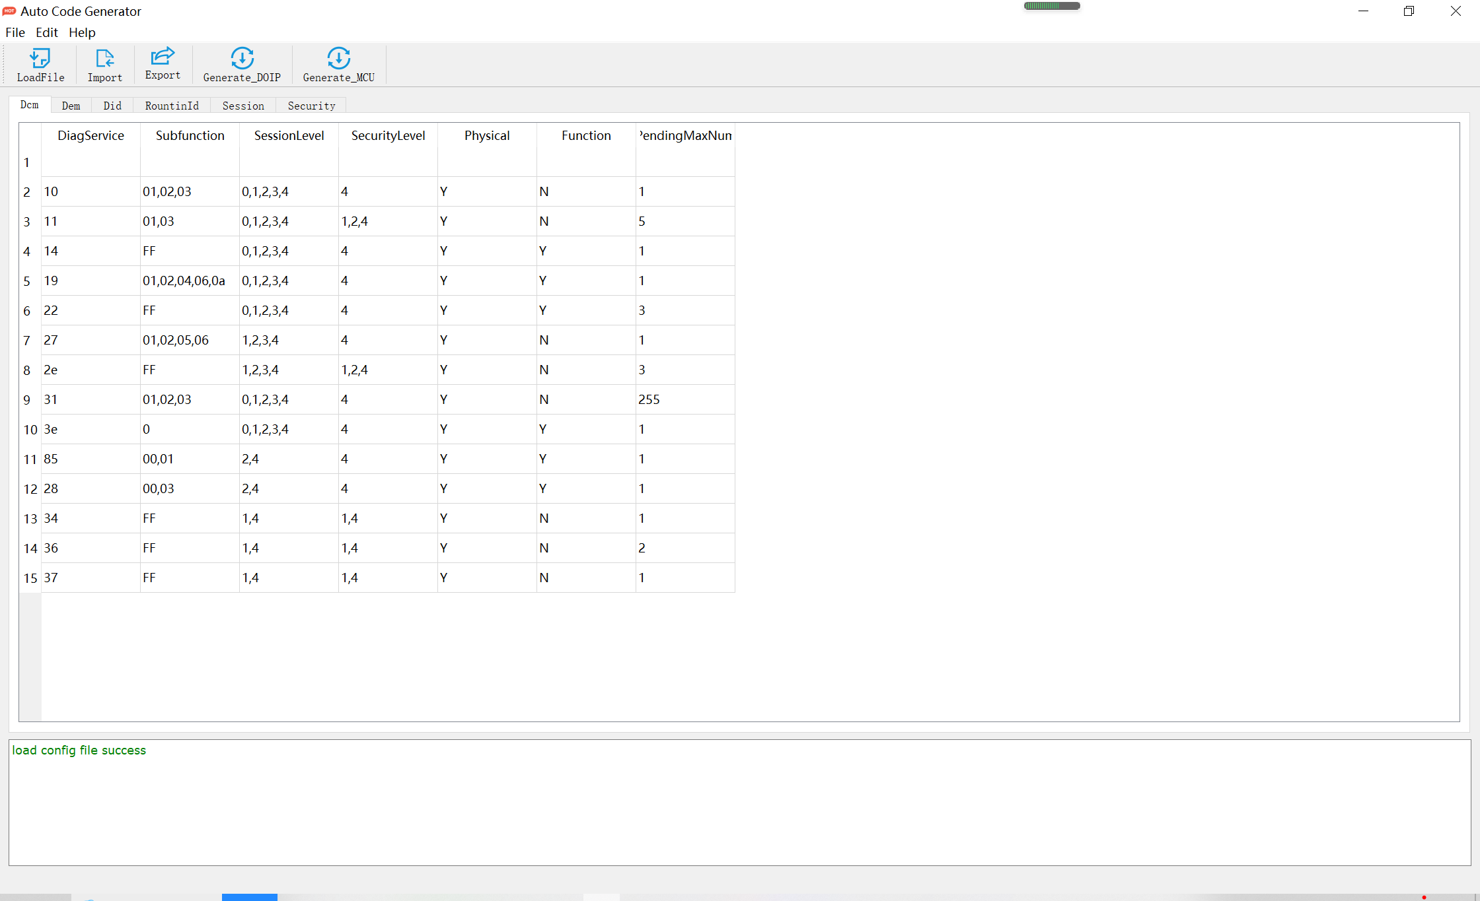Select DiagService cell '11'

pos(91,221)
